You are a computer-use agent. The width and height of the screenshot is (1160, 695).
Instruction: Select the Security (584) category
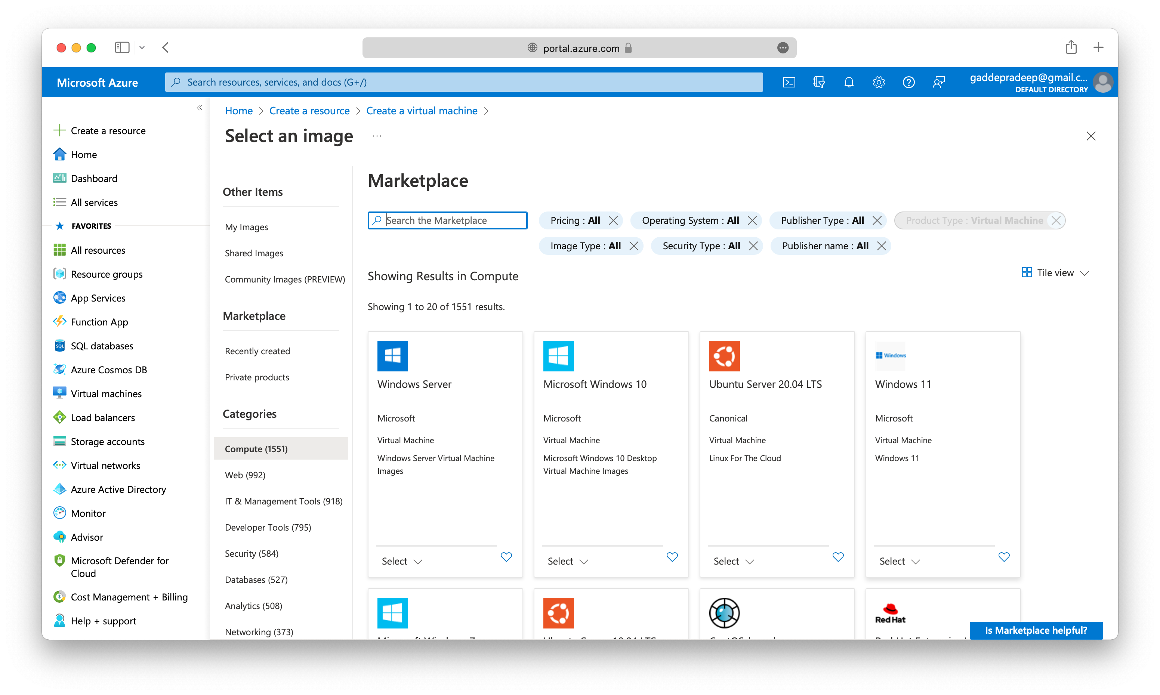[252, 553]
